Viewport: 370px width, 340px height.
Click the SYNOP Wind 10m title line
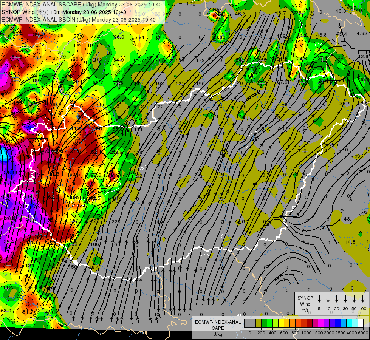[x=64, y=12]
